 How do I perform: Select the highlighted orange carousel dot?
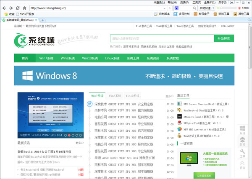pos(69,136)
